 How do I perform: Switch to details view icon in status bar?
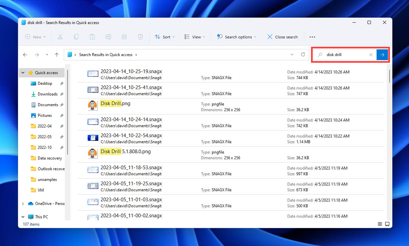(380, 224)
